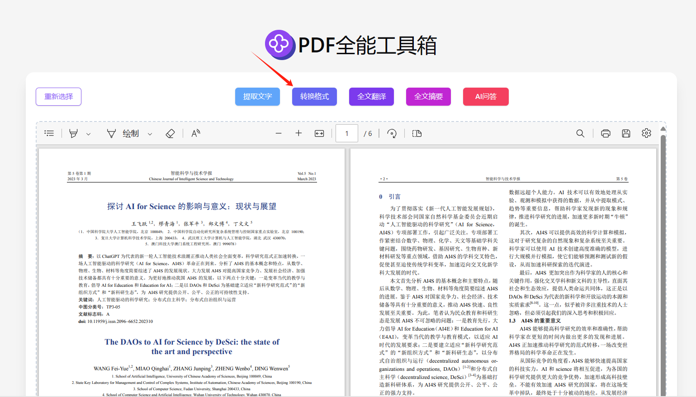Viewport: 696px width, 397px height.
Task: Click the author line WANG Fei-Yue
Action: (192, 368)
